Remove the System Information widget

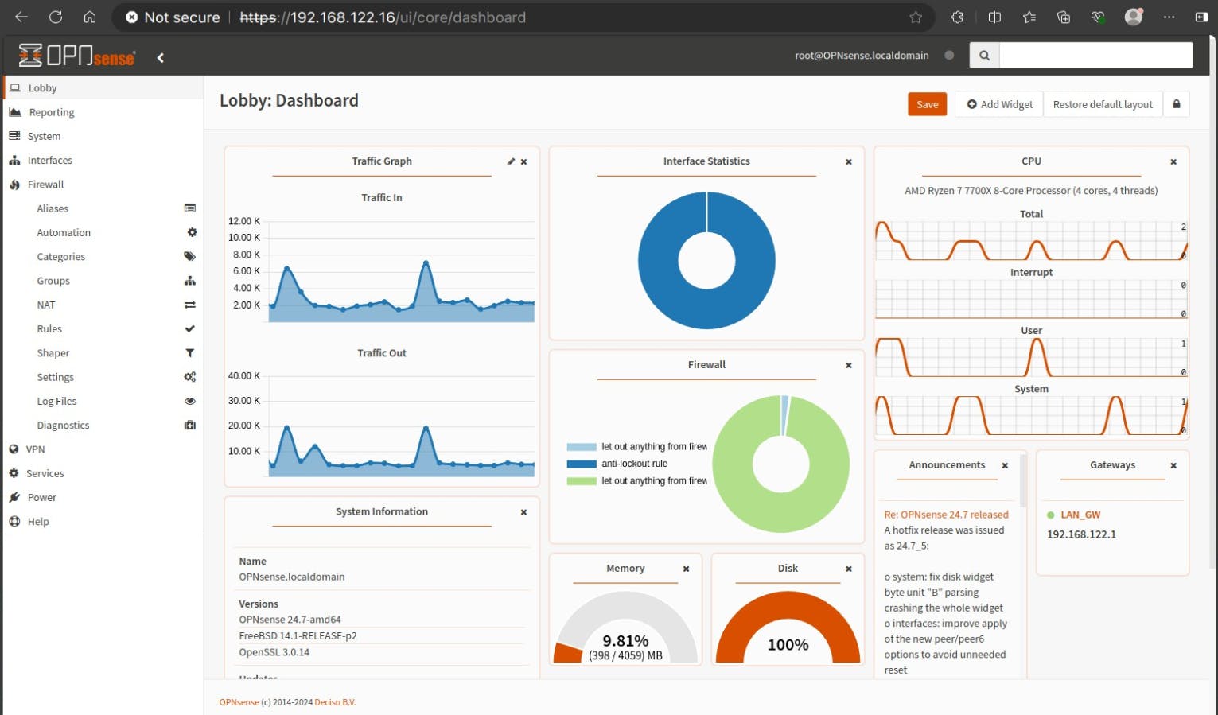coord(523,512)
